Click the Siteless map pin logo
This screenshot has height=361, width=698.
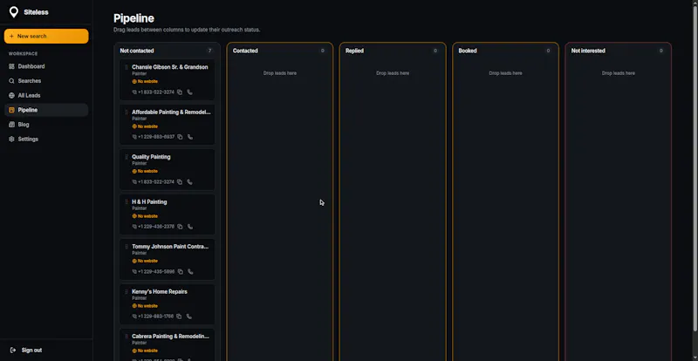tap(14, 12)
